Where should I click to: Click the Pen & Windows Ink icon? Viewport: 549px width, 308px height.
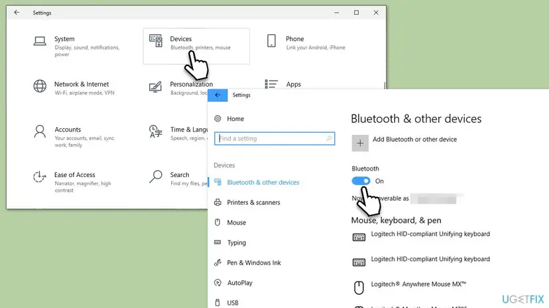217,262
